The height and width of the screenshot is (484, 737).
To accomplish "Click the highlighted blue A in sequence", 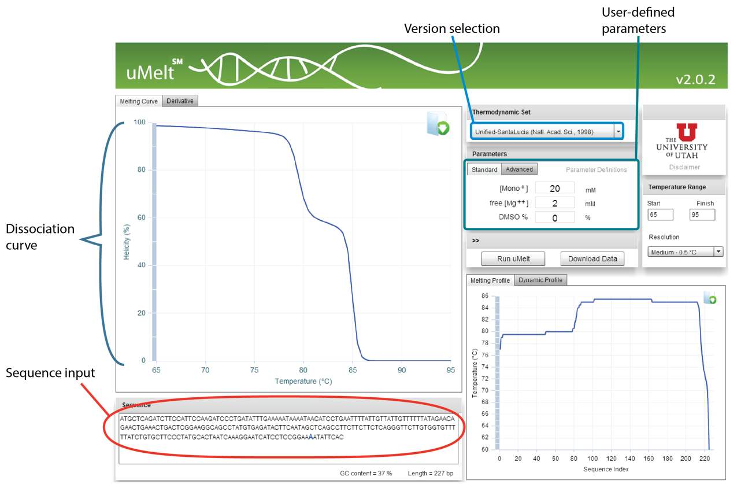I will 310,437.
